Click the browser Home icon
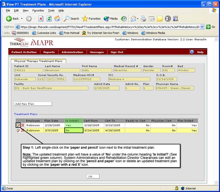The height and width of the screenshot is (192, 220). (x=57, y=19)
